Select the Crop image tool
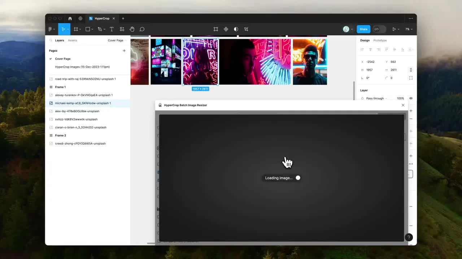Screen dimensions: 462x259 (246, 29)
